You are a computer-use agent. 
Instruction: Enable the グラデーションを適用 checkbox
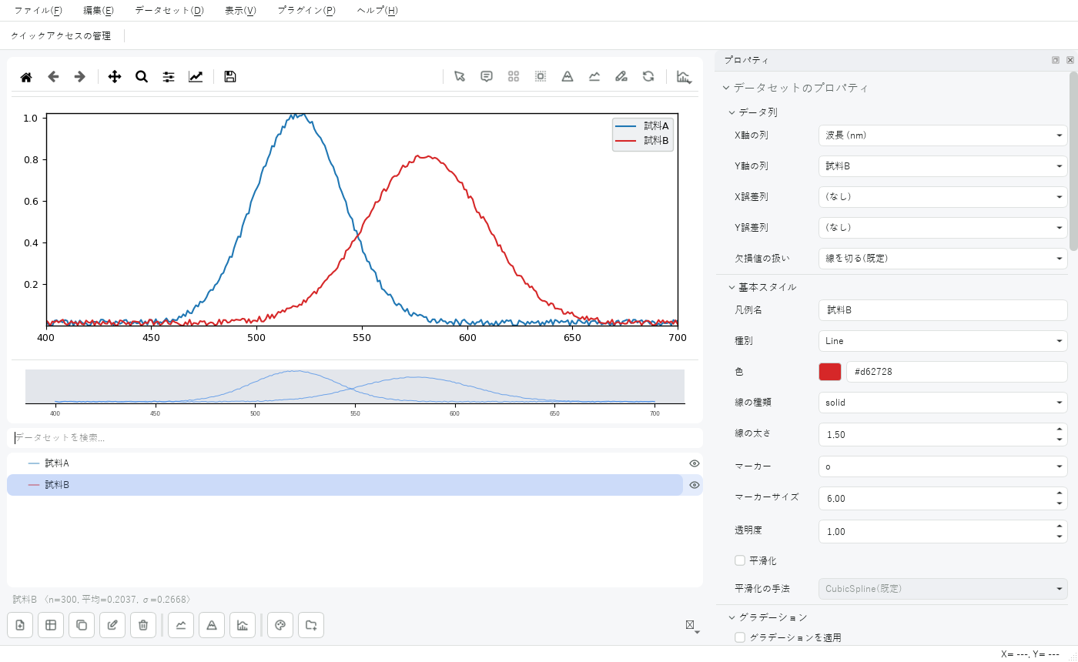point(740,637)
